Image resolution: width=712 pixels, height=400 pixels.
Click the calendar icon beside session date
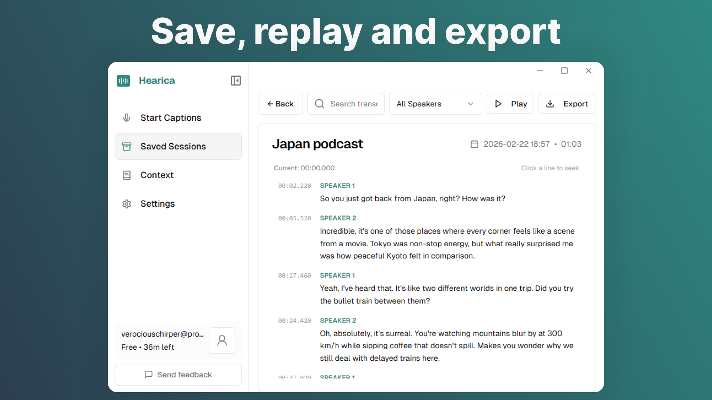474,144
